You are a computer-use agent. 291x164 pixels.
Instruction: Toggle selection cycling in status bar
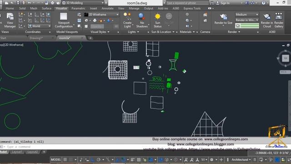click(x=145, y=159)
